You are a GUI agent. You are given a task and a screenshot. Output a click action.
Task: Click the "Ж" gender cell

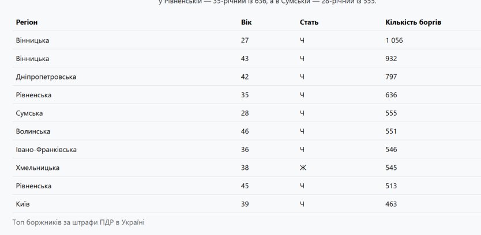[303, 168]
